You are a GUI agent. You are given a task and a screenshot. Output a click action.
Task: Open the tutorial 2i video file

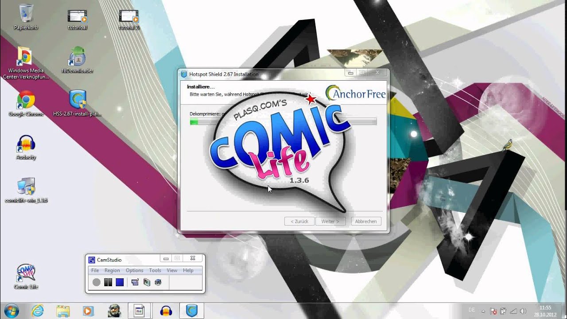129,19
